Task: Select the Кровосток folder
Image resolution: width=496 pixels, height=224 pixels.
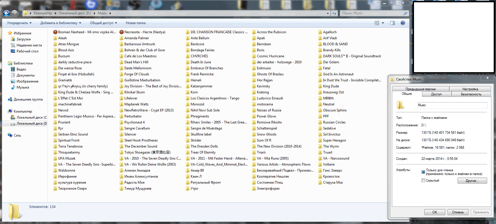Action: (x=329, y=176)
